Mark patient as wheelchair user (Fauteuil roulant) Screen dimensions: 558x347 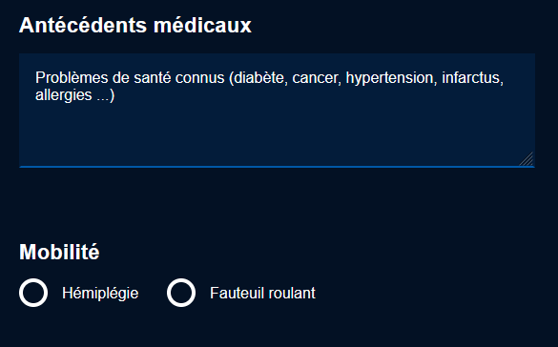(181, 293)
